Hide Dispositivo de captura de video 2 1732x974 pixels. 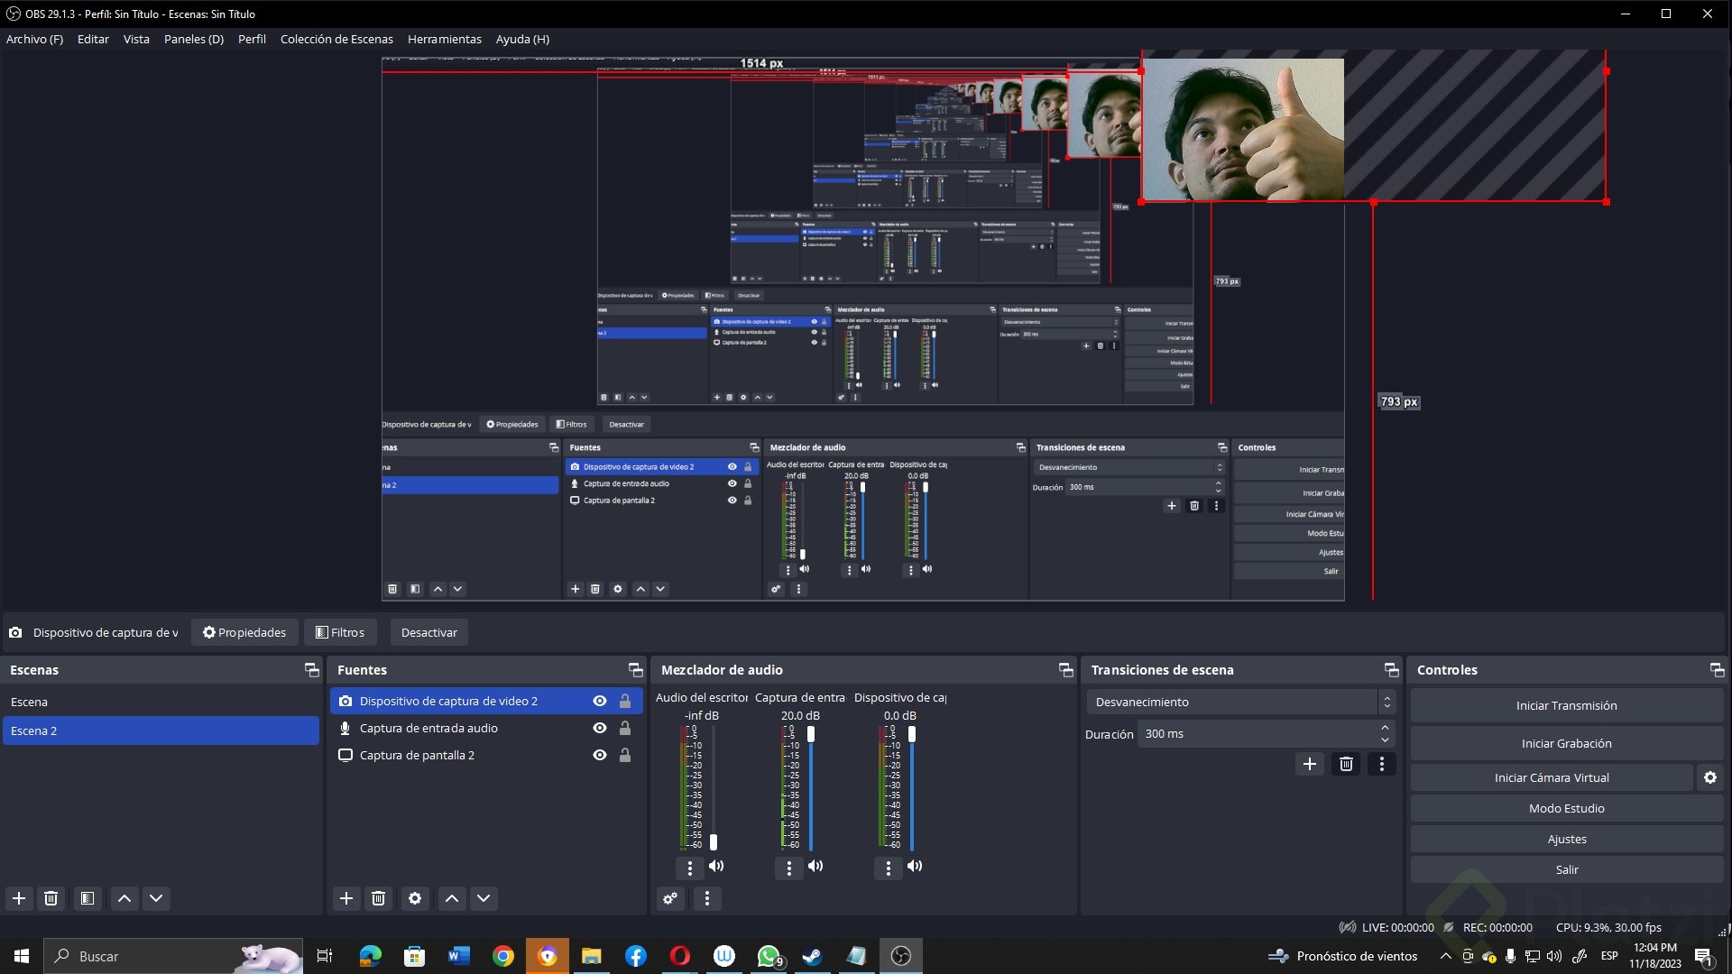(x=600, y=701)
